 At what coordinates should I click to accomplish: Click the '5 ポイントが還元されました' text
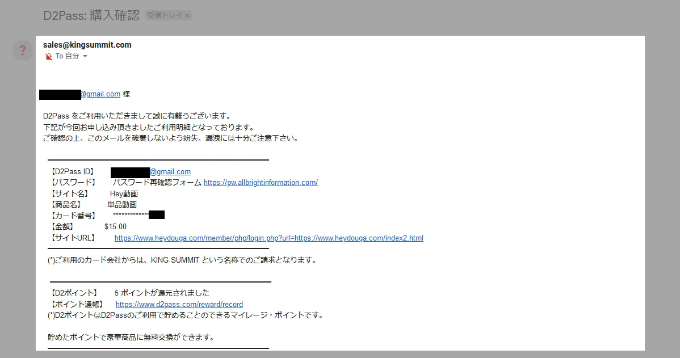[162, 293]
